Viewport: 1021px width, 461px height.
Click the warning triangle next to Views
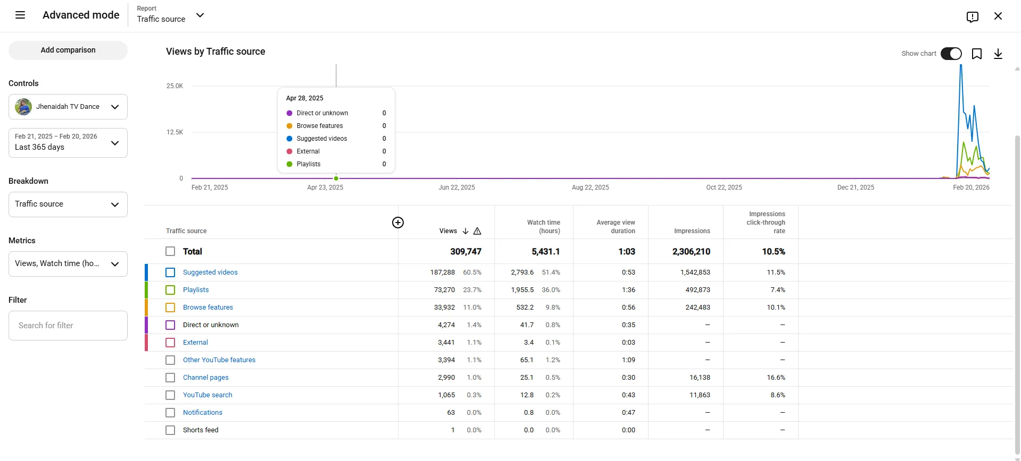click(x=477, y=231)
